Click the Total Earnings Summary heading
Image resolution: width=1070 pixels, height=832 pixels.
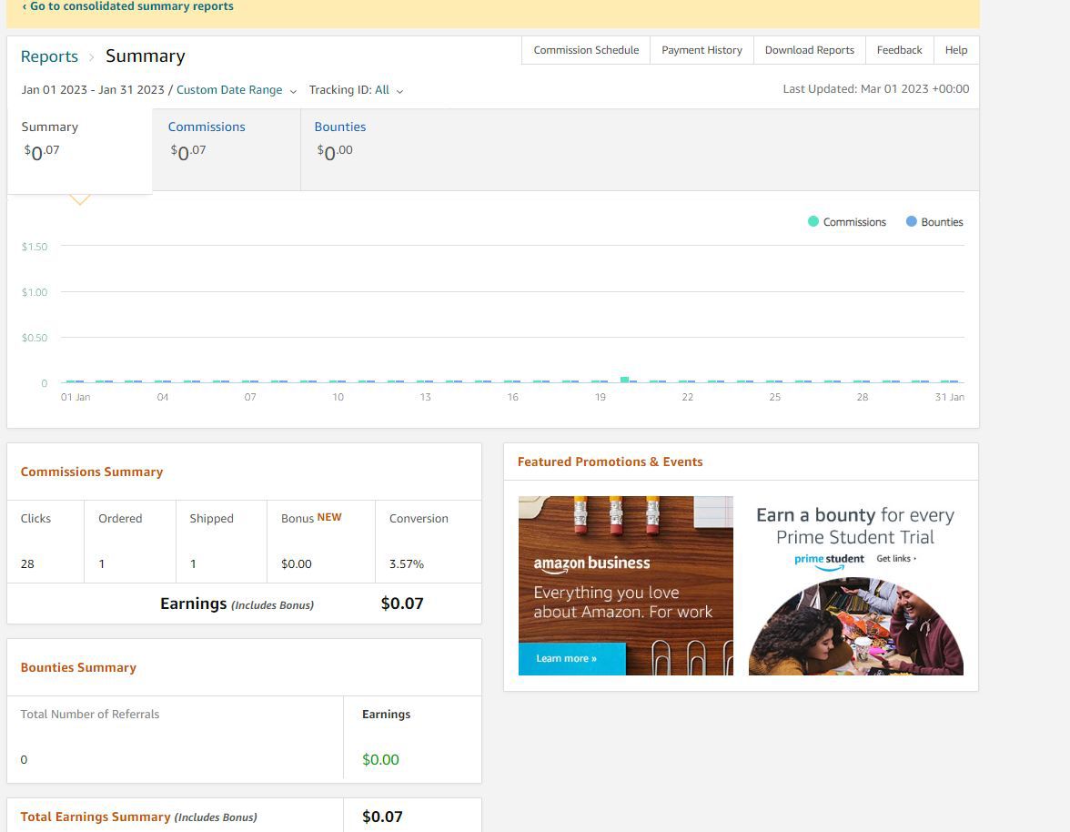coord(138,817)
